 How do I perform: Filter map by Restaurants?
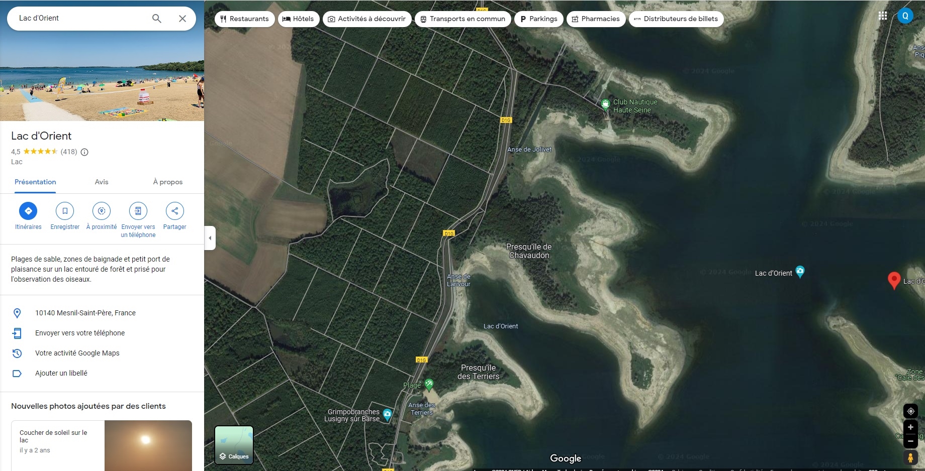click(x=245, y=19)
